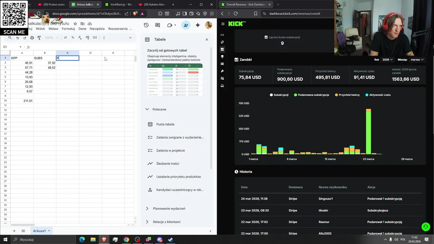The height and width of the screenshot is (244, 434).
Task: Click the tall 22 marca chart bar
Action: tap(368, 131)
